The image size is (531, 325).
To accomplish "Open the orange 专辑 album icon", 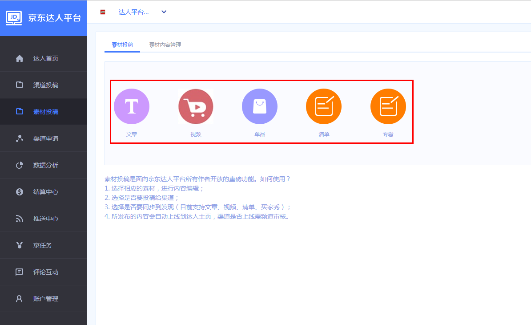I will click(x=388, y=106).
